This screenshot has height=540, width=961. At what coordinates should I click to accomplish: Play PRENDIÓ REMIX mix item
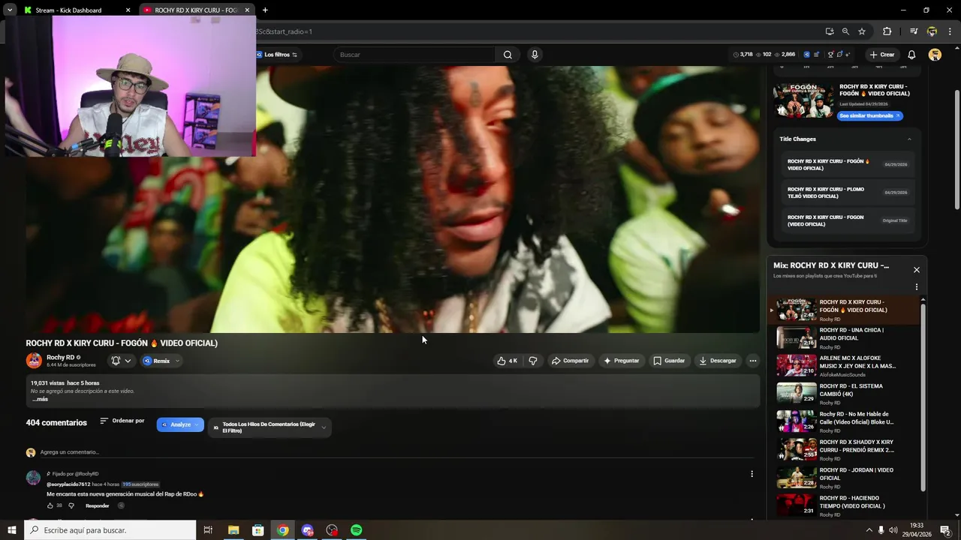(x=847, y=450)
